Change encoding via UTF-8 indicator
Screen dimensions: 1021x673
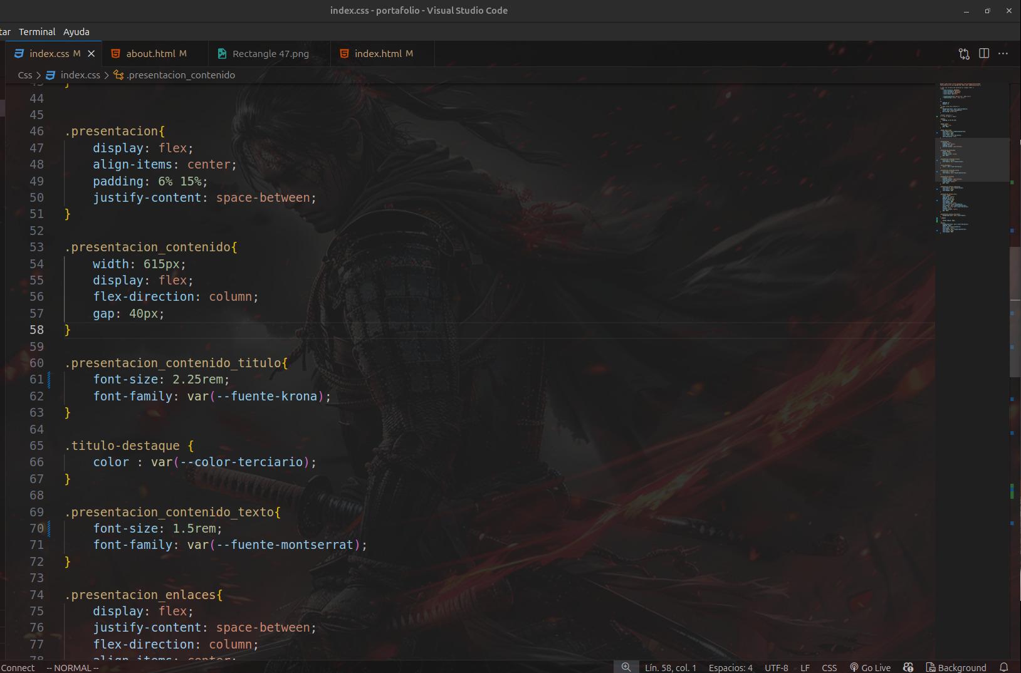pyautogui.click(x=777, y=667)
